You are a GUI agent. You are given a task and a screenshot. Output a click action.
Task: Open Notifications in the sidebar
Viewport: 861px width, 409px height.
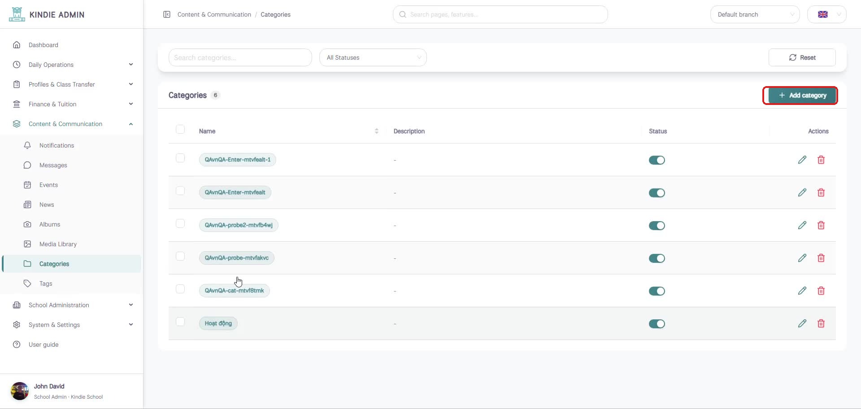click(72, 145)
